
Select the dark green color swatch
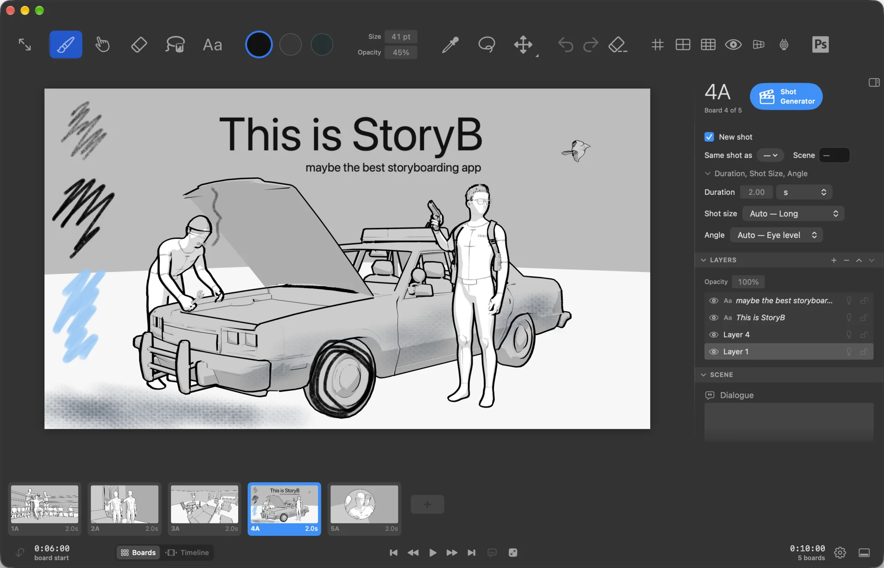322,45
